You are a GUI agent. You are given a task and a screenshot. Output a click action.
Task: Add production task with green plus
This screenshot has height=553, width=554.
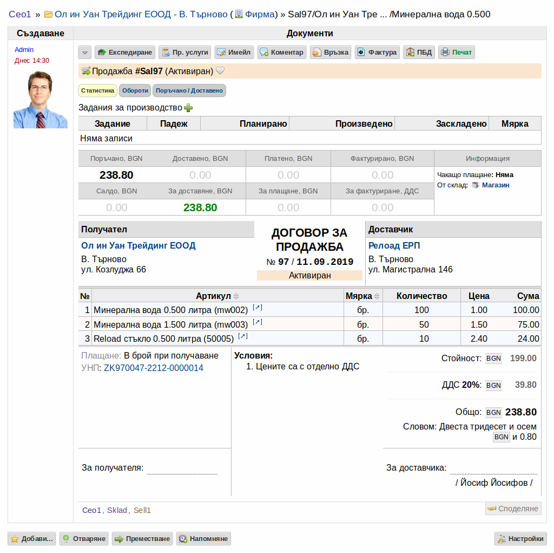[x=188, y=108]
